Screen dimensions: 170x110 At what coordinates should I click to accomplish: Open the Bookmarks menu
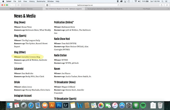41,1
